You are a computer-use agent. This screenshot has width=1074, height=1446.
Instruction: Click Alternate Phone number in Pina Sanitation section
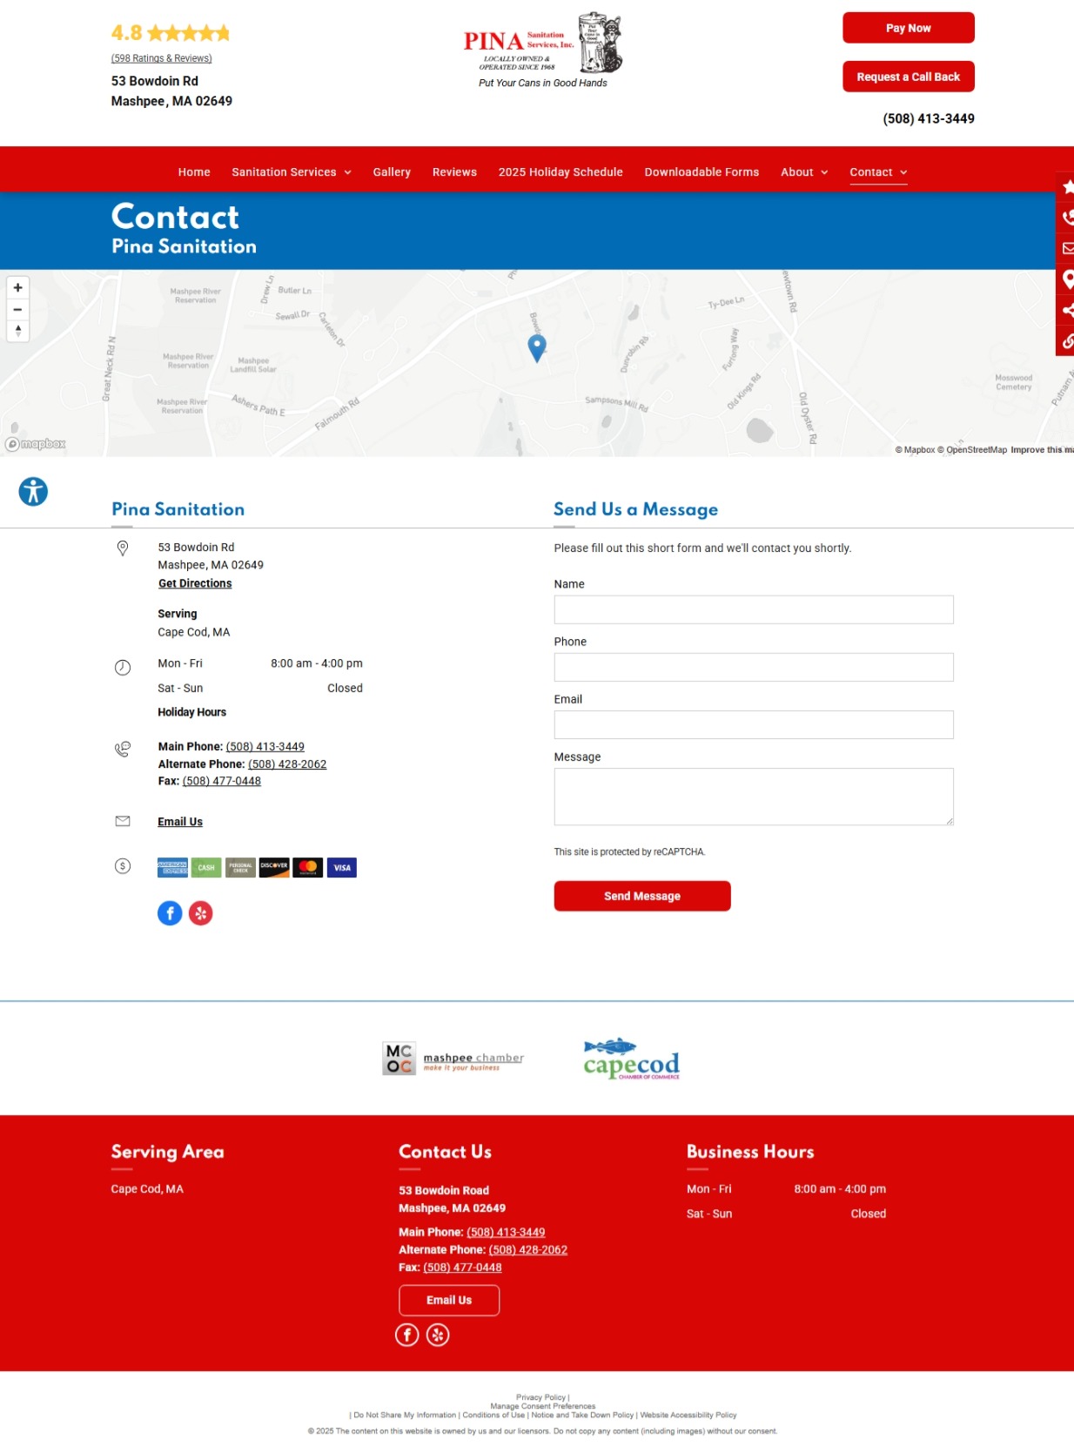(x=287, y=764)
